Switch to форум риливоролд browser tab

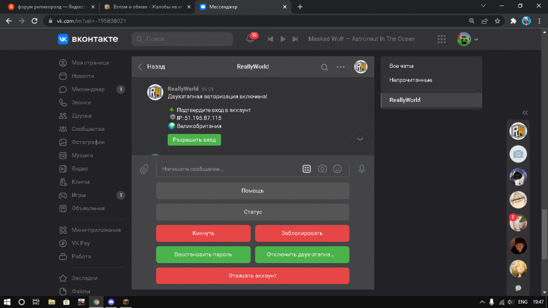tap(52, 7)
